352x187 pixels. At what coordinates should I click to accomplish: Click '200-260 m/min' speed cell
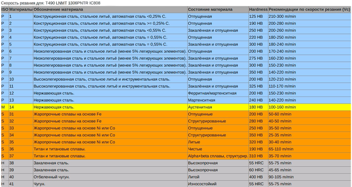(309, 30)
